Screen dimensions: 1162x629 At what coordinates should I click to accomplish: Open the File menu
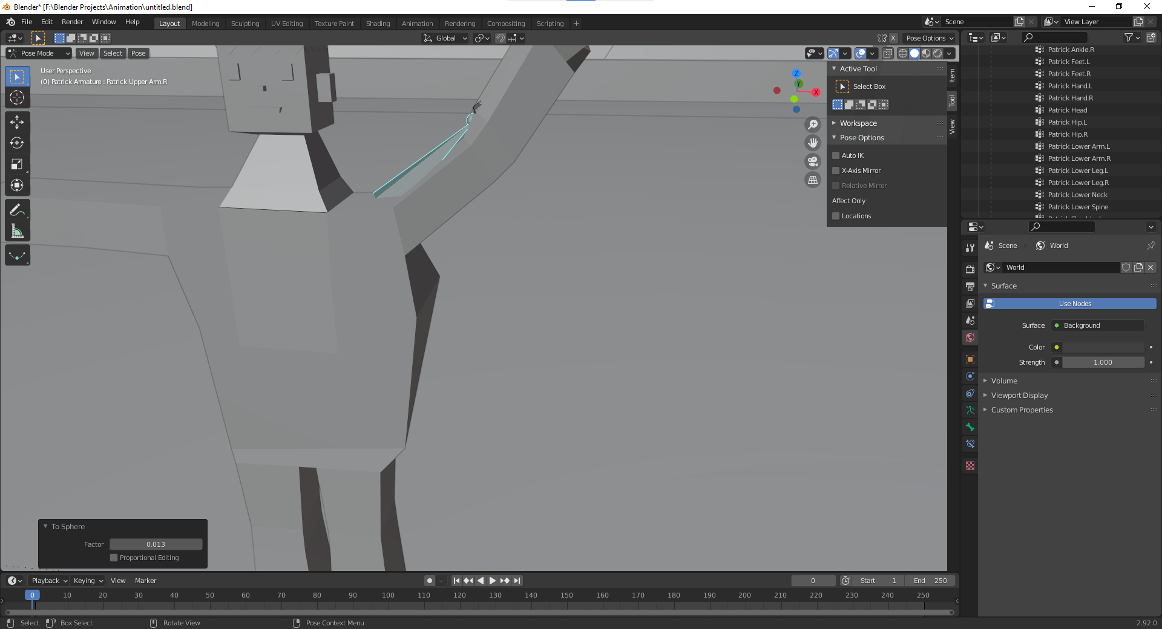[x=27, y=22]
